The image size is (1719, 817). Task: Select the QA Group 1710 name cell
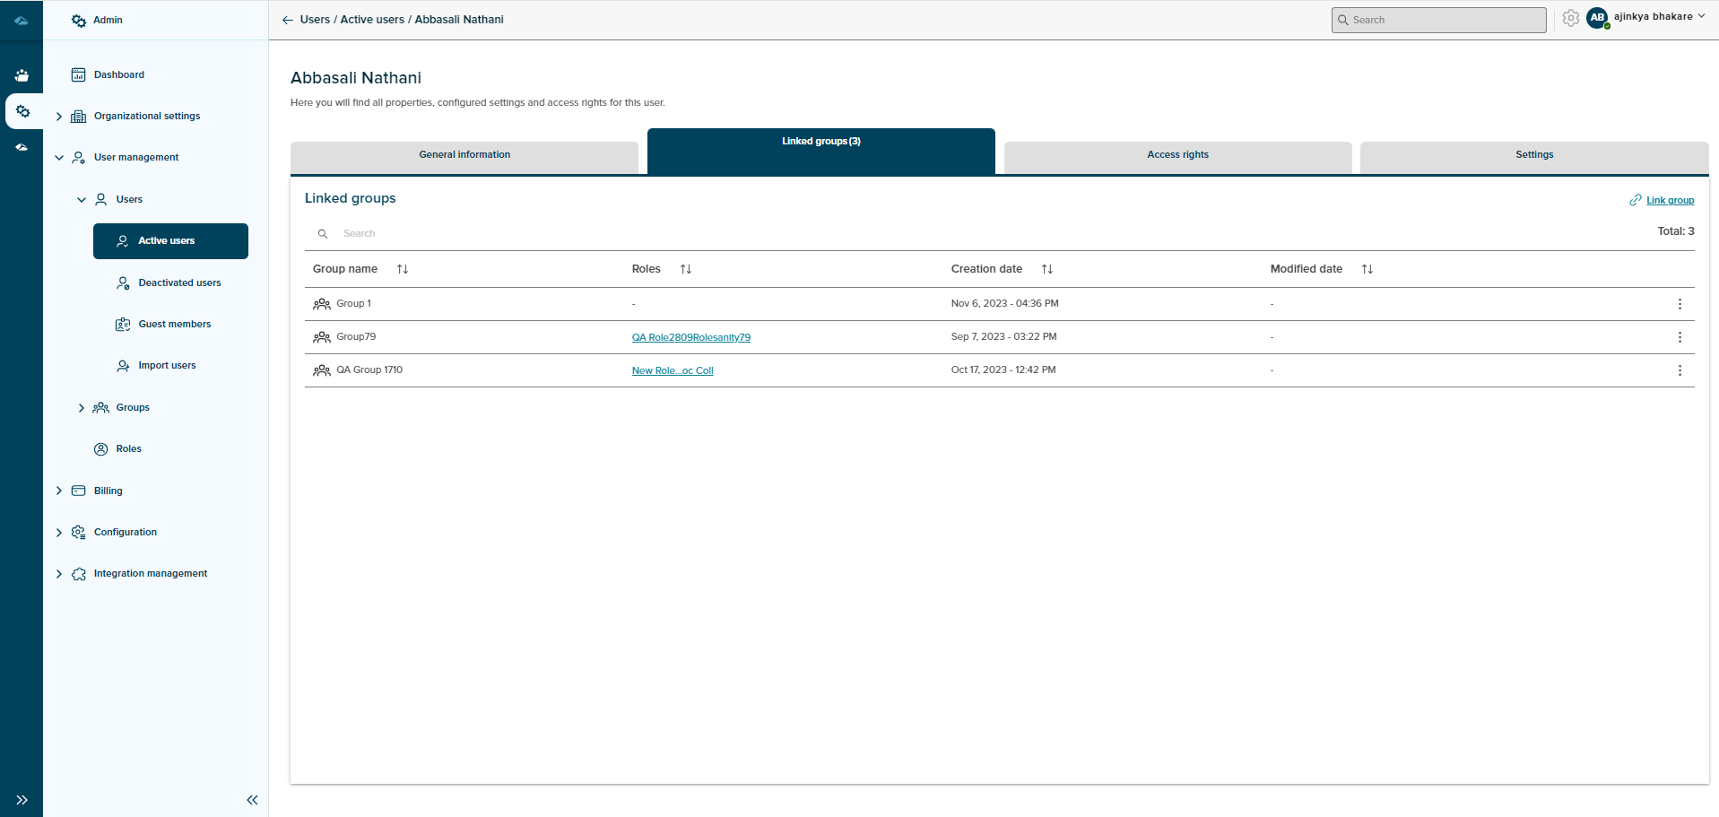coord(369,370)
